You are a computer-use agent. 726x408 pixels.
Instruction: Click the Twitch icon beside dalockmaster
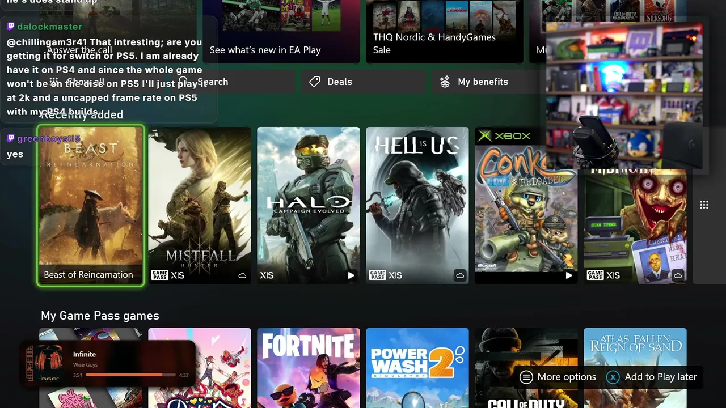click(11, 27)
